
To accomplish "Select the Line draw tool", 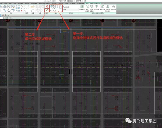I will (51, 6).
